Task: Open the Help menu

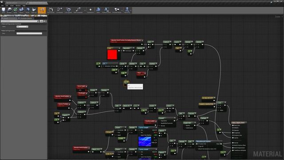Action: point(24,6)
